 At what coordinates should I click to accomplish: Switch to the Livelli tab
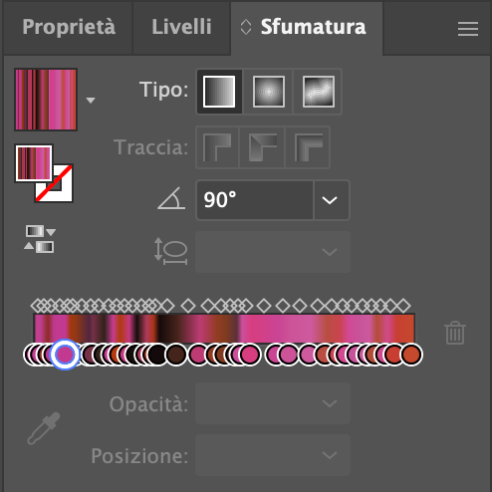pos(181,27)
